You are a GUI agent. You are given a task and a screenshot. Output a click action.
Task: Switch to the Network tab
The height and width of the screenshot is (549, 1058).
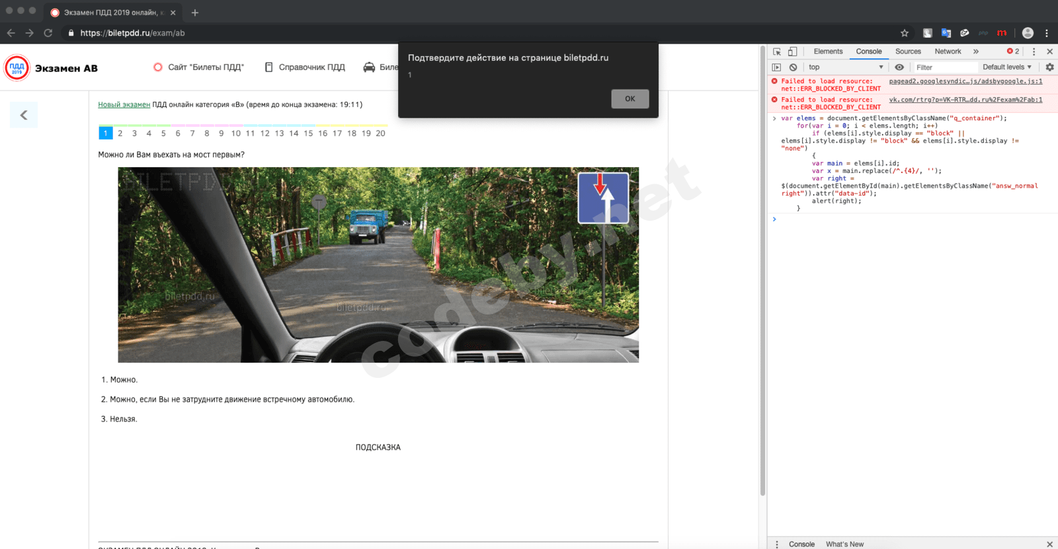coord(948,52)
